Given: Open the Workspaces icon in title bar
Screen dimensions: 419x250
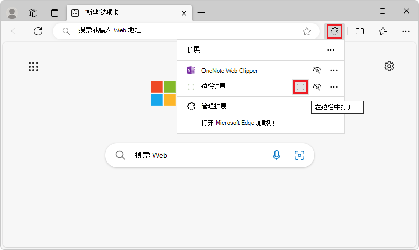Looking at the screenshot, I should (x=33, y=13).
